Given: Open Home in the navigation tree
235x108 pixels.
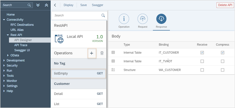Looking at the screenshot, I should 11,15.
